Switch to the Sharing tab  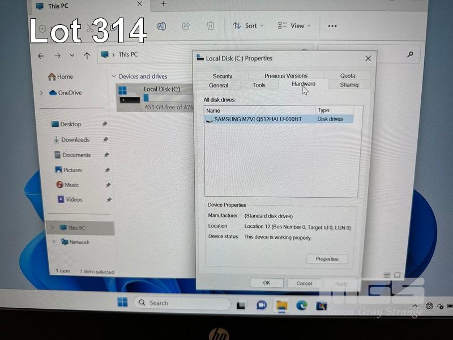coord(349,84)
